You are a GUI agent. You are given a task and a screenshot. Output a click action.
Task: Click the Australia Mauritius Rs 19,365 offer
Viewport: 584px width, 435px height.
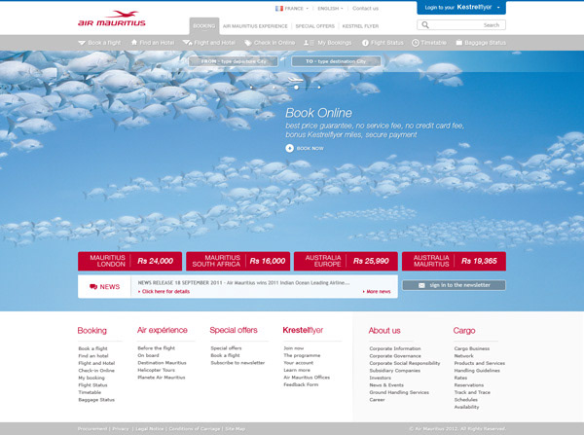tap(454, 261)
